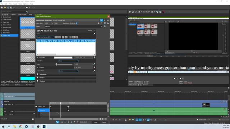230x129 pixels.
Task: Click the undo arrow in toolbar
Action: click(27, 8)
